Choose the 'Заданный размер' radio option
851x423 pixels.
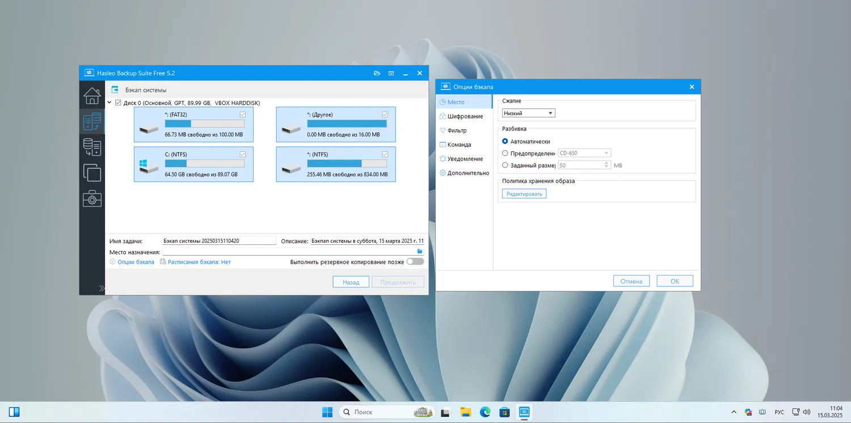coord(505,166)
